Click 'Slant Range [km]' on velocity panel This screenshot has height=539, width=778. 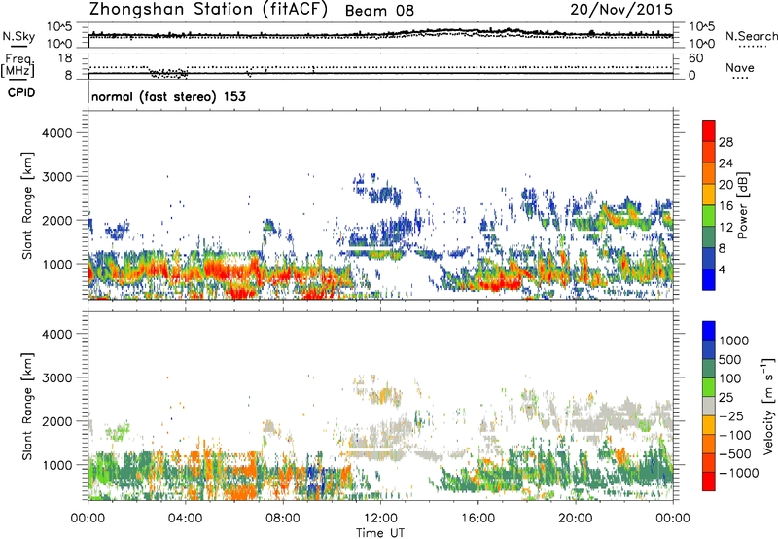[x=27, y=406]
